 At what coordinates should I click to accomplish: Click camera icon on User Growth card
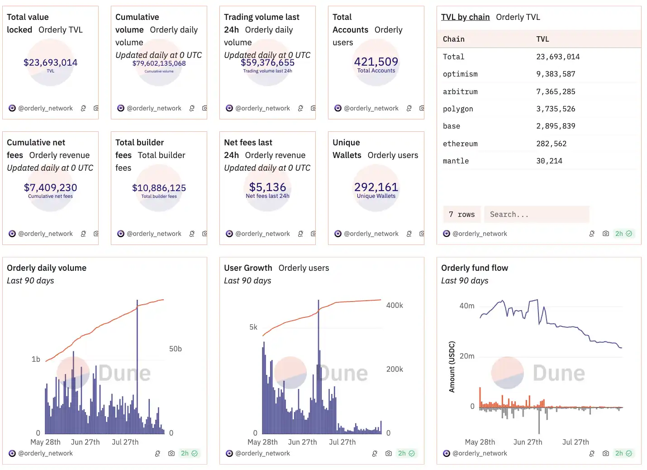(x=388, y=453)
